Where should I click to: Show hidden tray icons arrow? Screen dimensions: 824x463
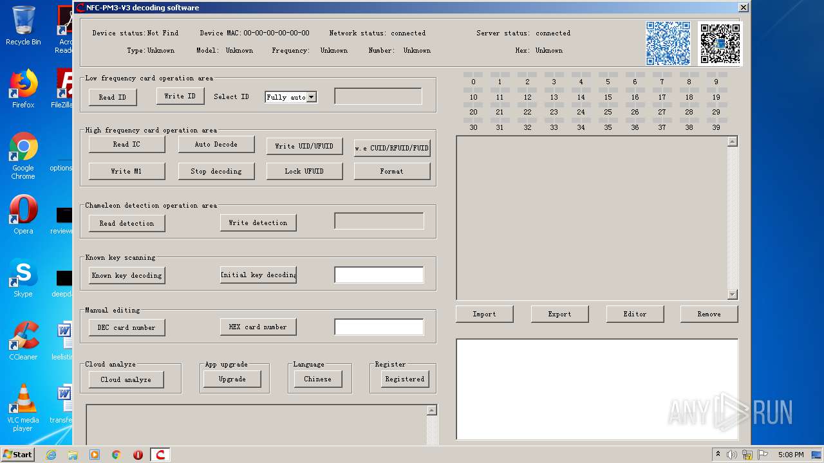(718, 455)
